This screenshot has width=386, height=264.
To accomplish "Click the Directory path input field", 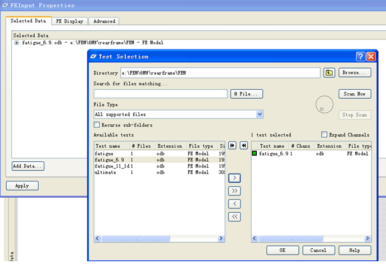I will click(x=220, y=73).
